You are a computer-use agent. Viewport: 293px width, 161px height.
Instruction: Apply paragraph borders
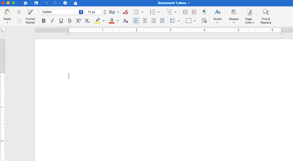[x=189, y=20]
